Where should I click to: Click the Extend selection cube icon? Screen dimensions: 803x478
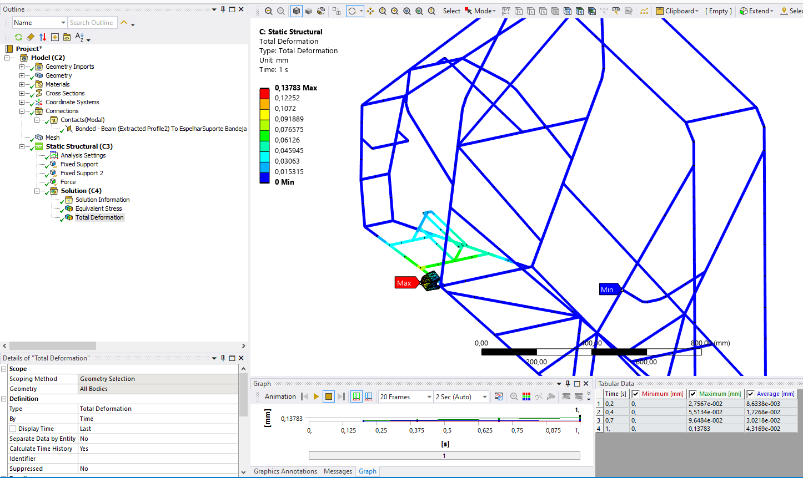(744, 11)
